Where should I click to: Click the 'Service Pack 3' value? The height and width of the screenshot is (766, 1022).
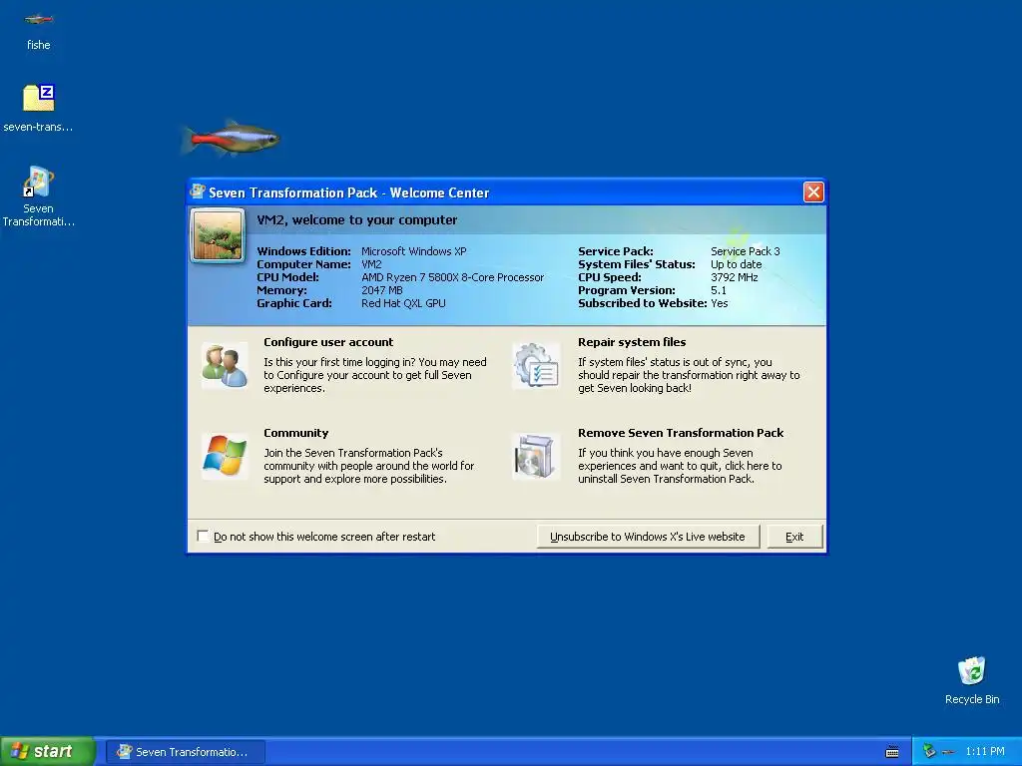[745, 250]
